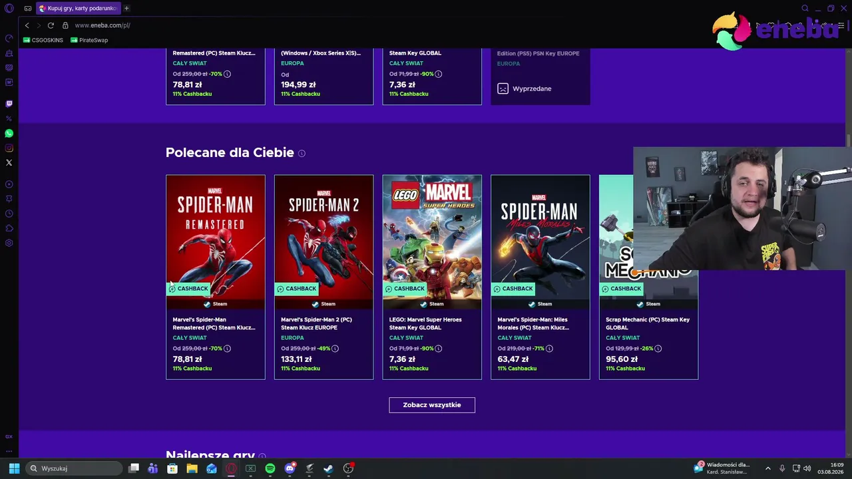The image size is (852, 479).
Task: View site security lock info
Action: pyautogui.click(x=65, y=25)
